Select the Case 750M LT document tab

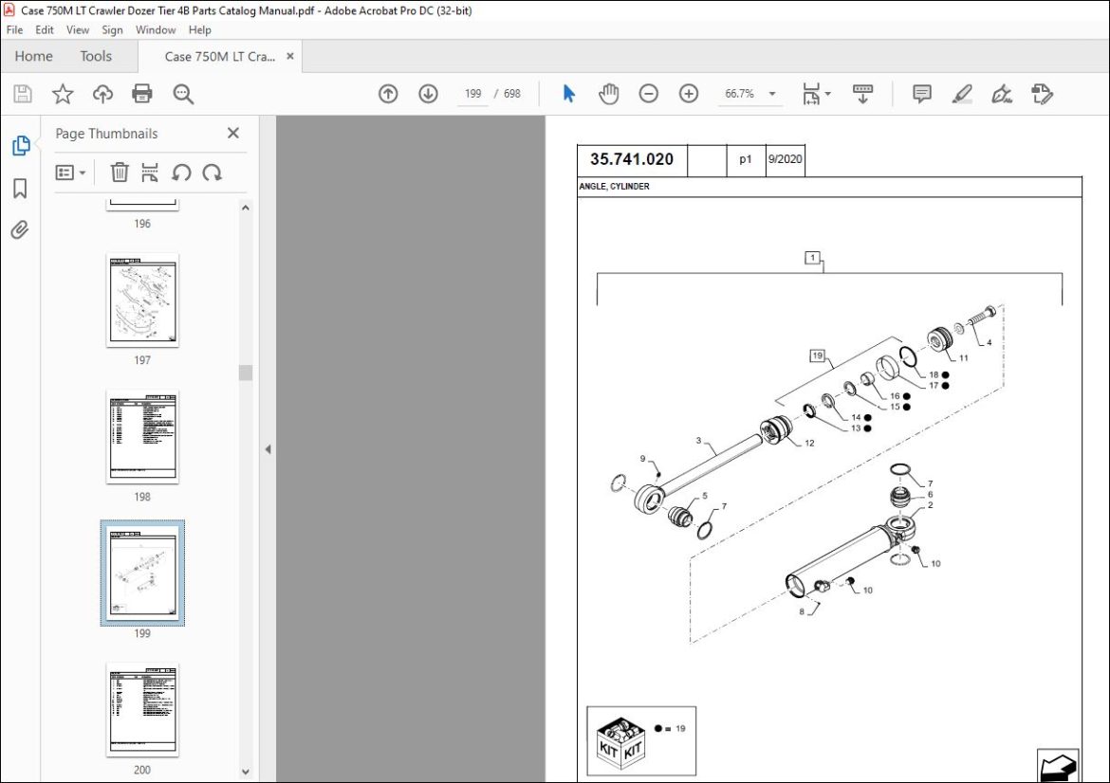tap(219, 57)
